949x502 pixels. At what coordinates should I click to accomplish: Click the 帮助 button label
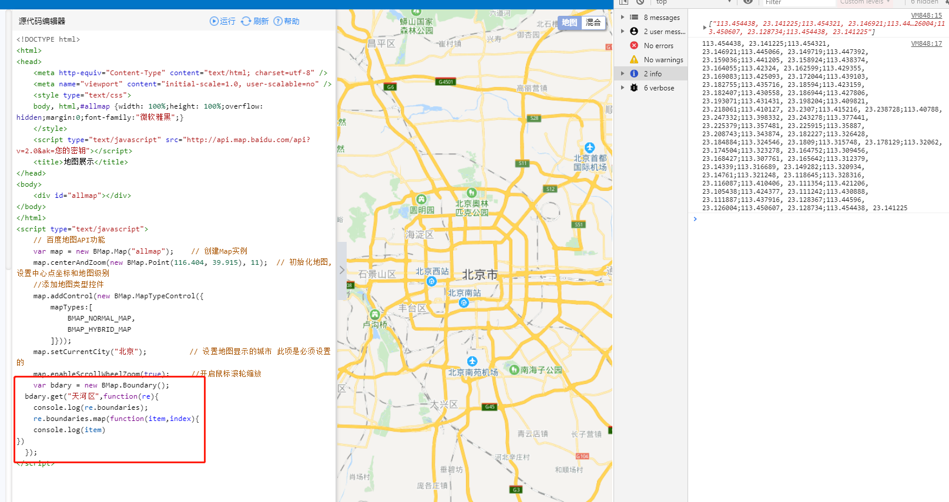click(291, 21)
